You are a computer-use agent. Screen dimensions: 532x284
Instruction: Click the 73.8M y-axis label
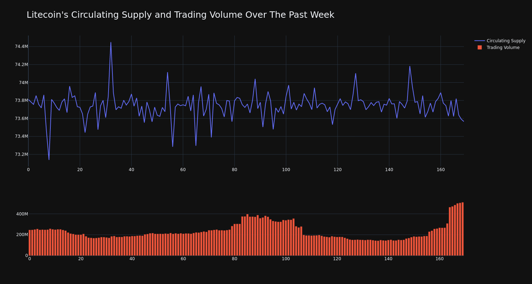pos(21,100)
